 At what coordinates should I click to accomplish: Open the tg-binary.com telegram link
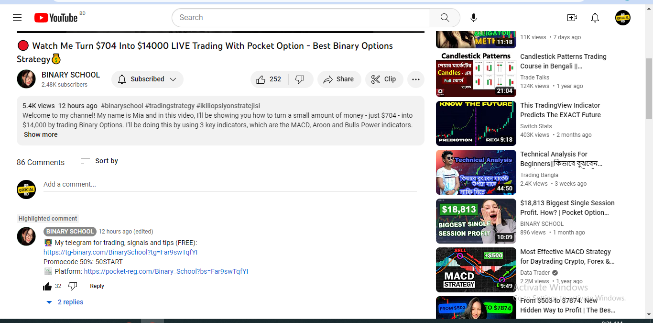[x=120, y=252]
